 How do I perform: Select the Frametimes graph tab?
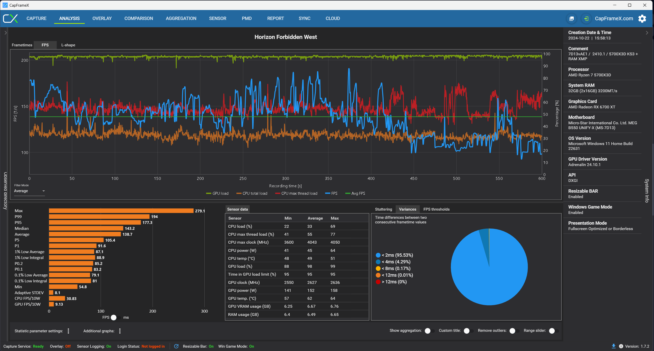click(22, 45)
